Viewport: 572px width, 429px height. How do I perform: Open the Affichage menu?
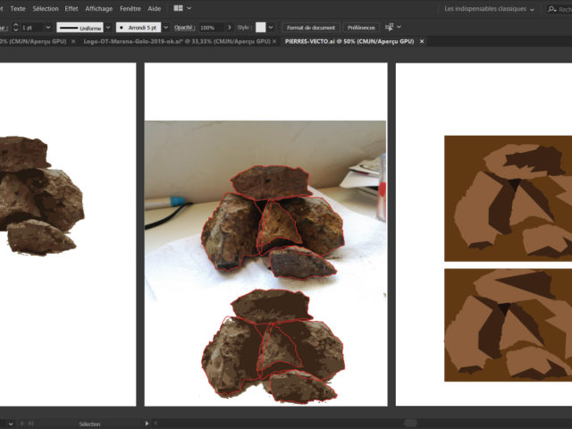click(x=99, y=8)
